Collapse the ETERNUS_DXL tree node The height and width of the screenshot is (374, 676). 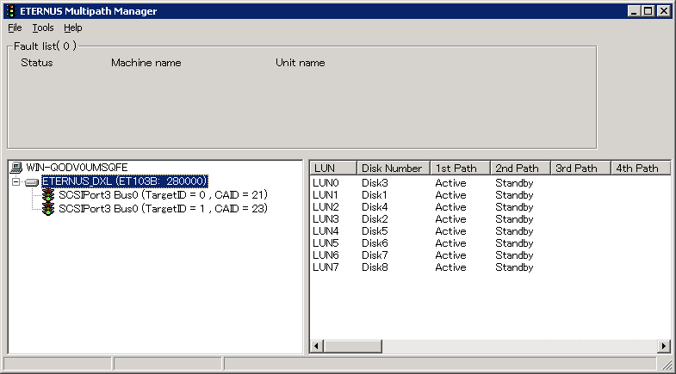[x=16, y=182]
